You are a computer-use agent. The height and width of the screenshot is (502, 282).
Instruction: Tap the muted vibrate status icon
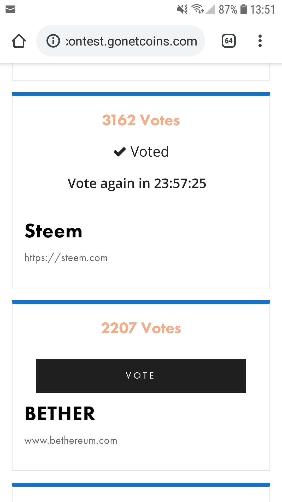point(182,9)
